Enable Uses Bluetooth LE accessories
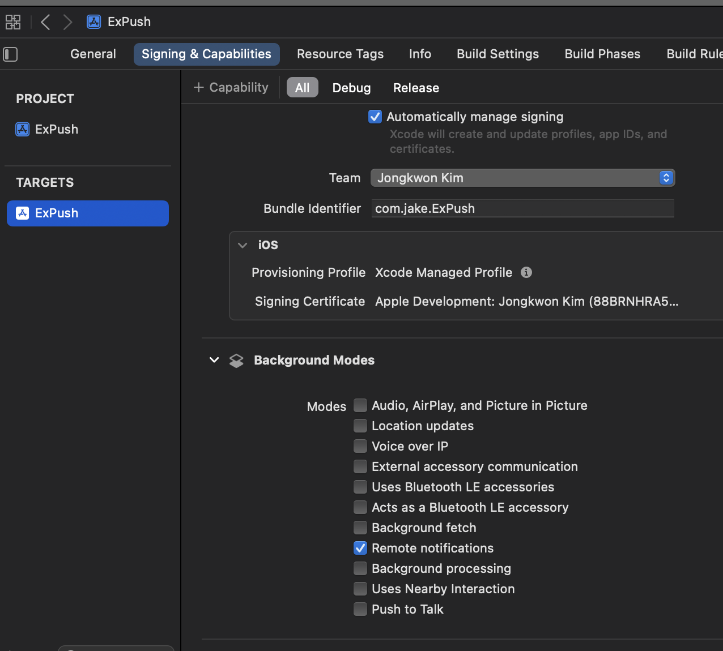Image resolution: width=723 pixels, height=651 pixels. [360, 487]
